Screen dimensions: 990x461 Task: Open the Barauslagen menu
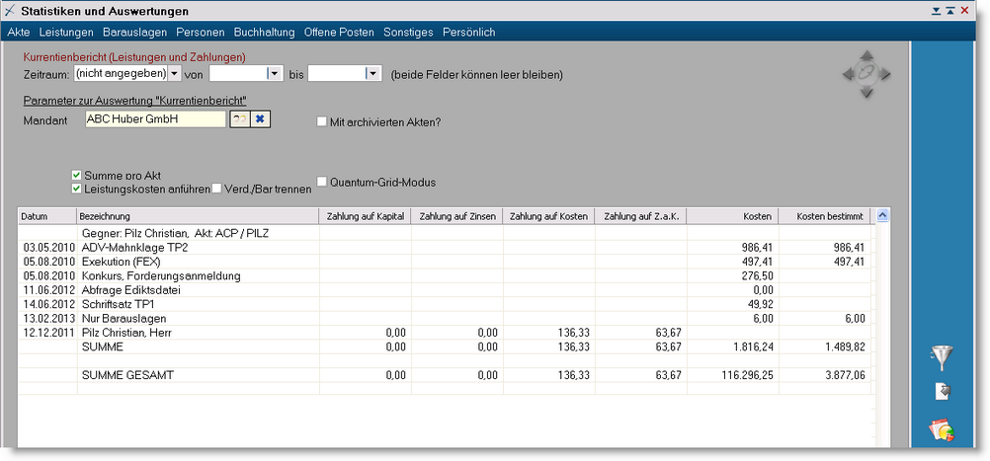coord(134,33)
